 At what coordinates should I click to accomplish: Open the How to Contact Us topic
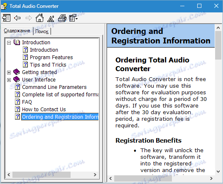[x=44, y=109]
